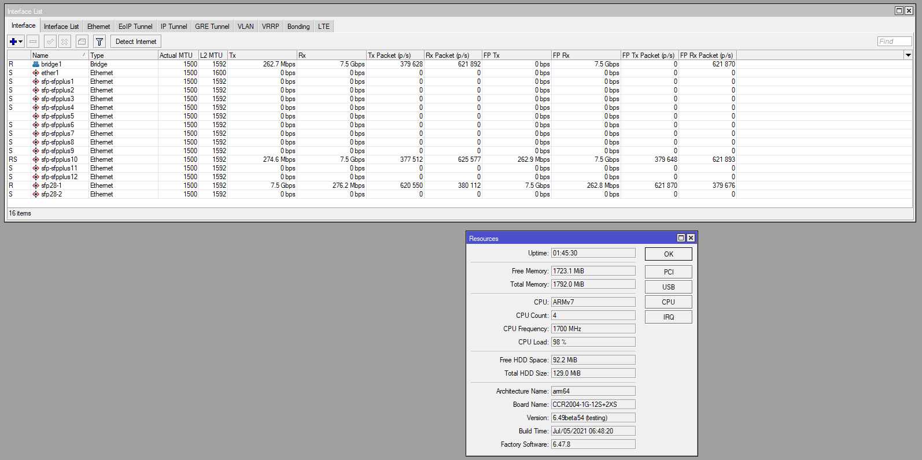Screen dimensions: 922x460
Task: Sort by Actual MTU column header
Action: [x=178, y=55]
